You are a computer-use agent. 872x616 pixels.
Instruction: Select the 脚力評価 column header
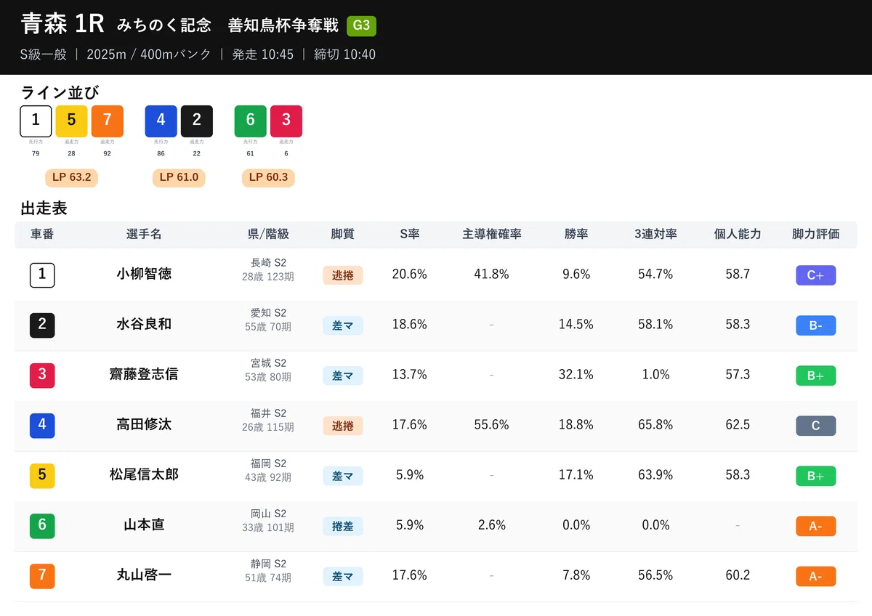pyautogui.click(x=815, y=235)
